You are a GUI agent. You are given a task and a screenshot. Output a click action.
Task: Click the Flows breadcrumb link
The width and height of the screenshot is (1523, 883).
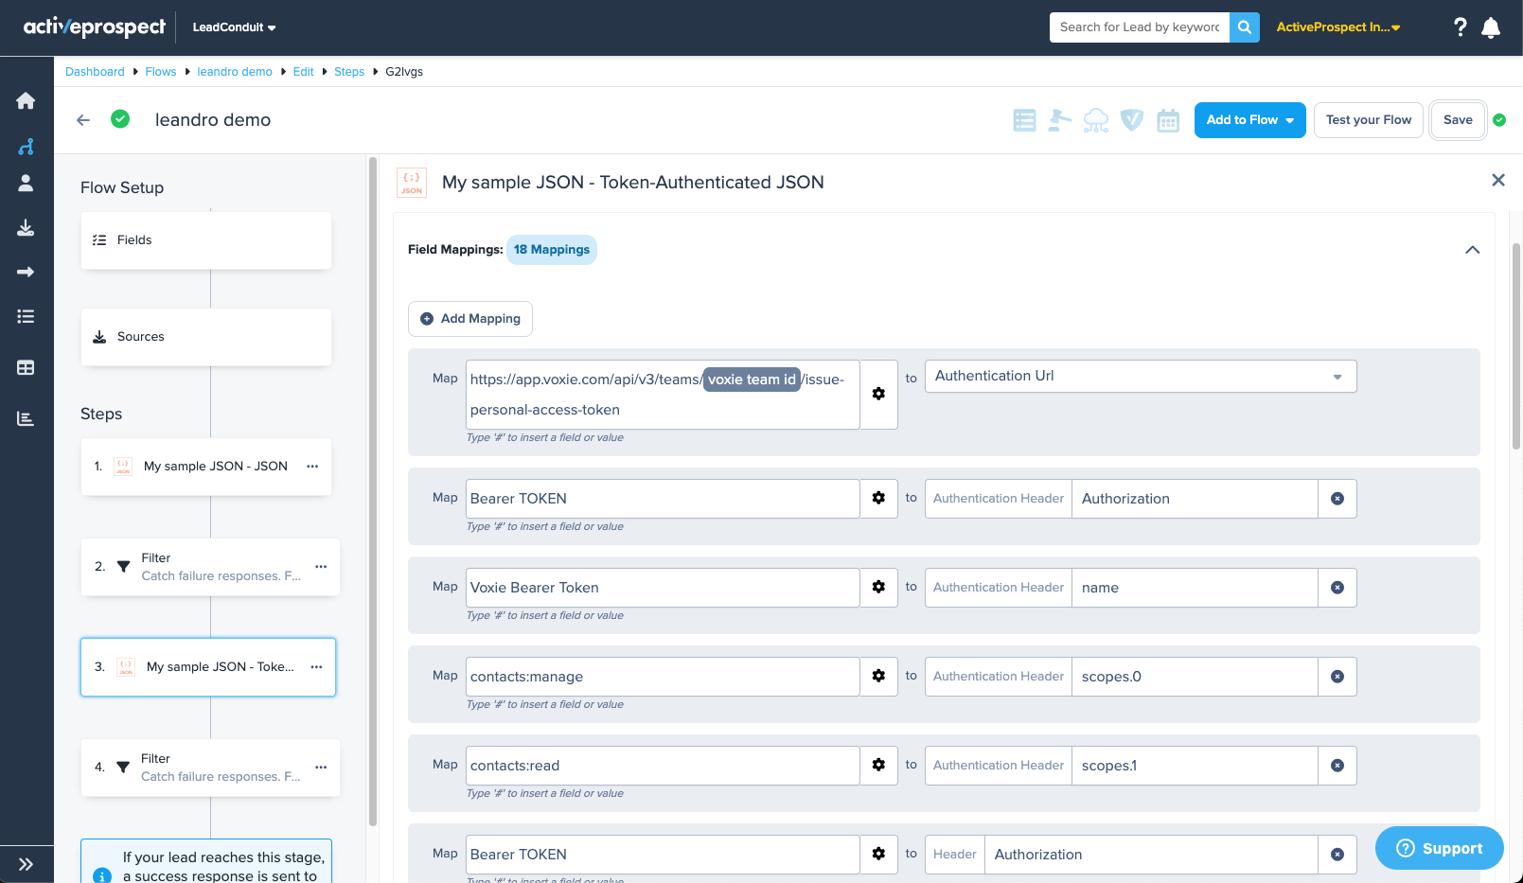(x=161, y=72)
